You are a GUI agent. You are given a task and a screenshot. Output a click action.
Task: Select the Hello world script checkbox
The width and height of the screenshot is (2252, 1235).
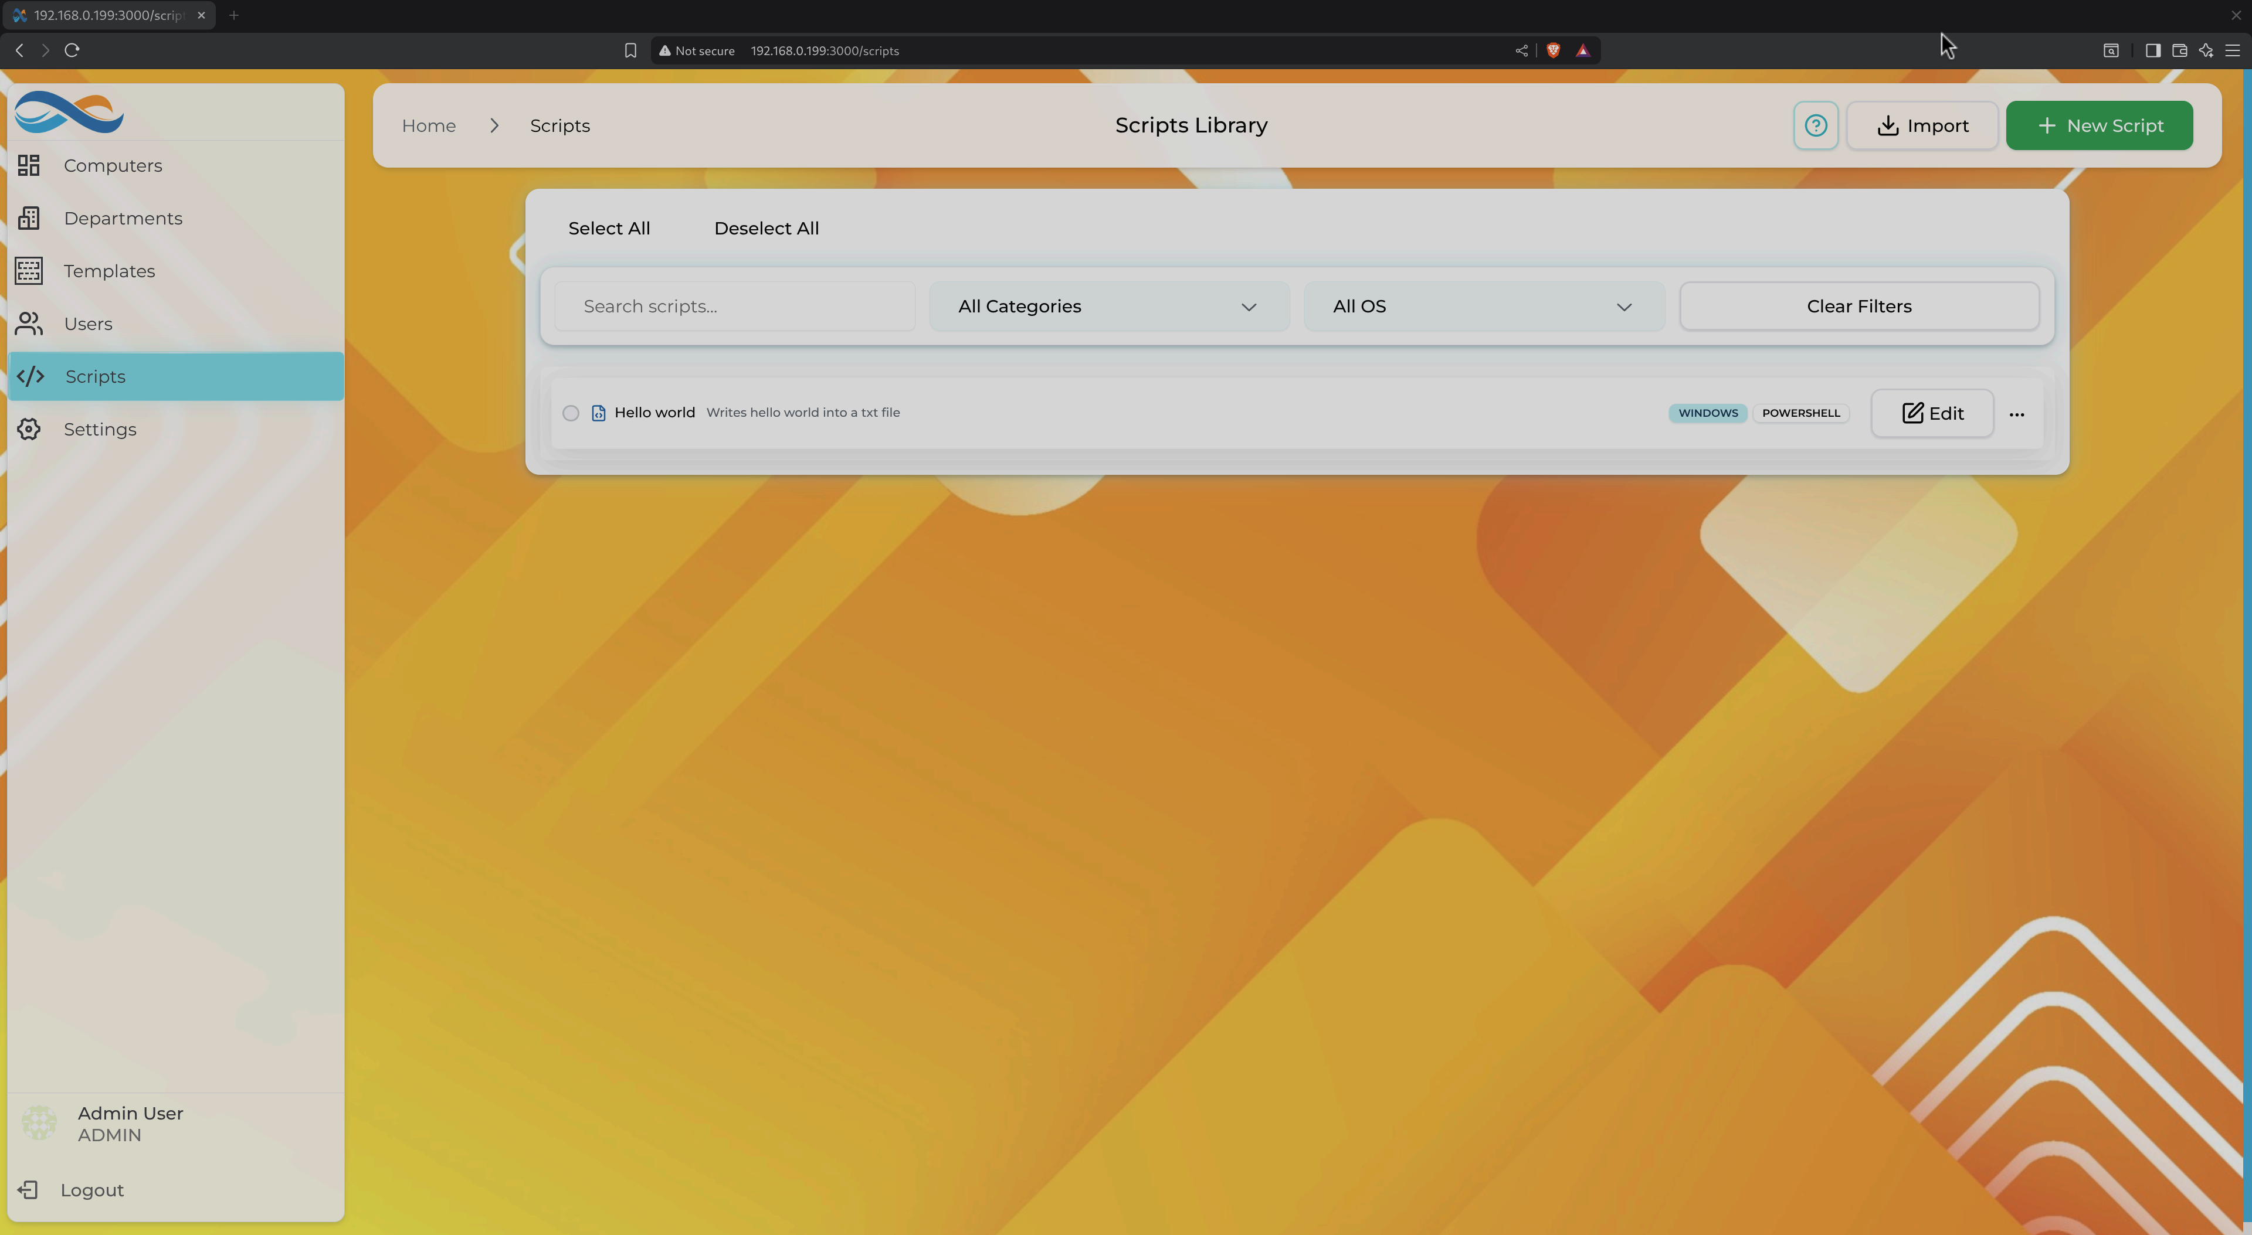click(571, 413)
